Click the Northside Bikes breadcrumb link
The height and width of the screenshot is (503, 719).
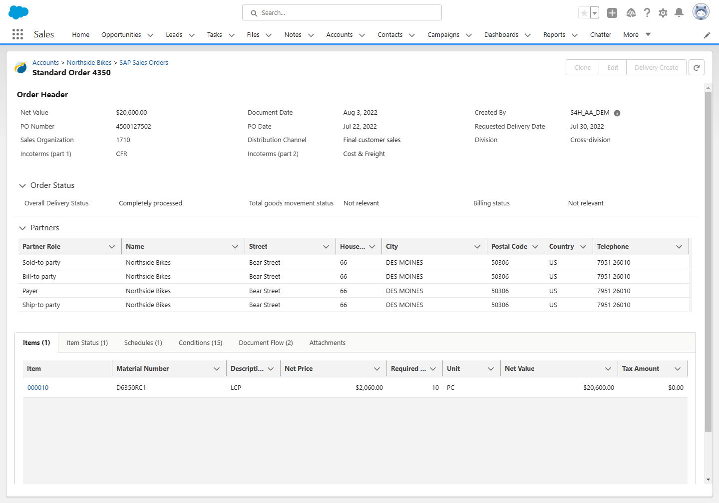(x=89, y=63)
